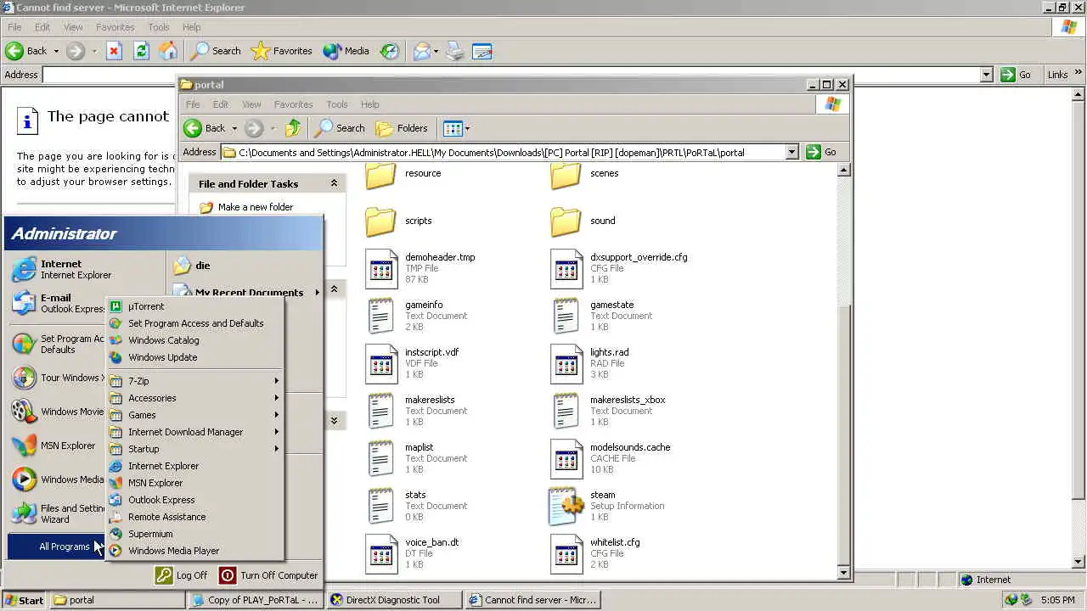The height and width of the screenshot is (611, 1087).
Task: Select modelsounds.cache file
Action: tap(611, 458)
